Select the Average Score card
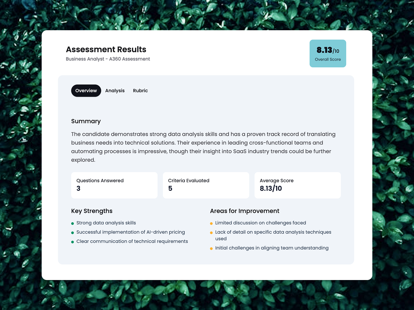414x310 pixels. (x=297, y=185)
